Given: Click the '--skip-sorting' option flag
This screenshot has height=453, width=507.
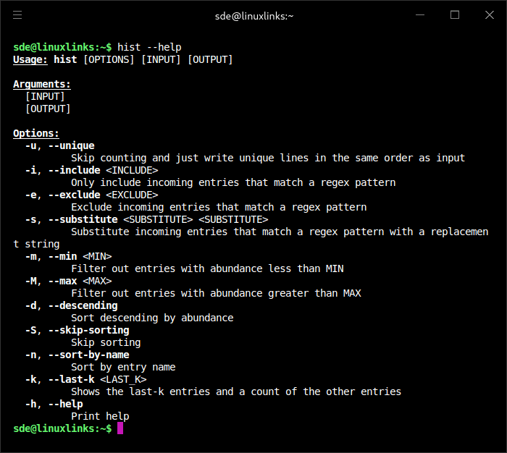Looking at the screenshot, I should point(88,330).
